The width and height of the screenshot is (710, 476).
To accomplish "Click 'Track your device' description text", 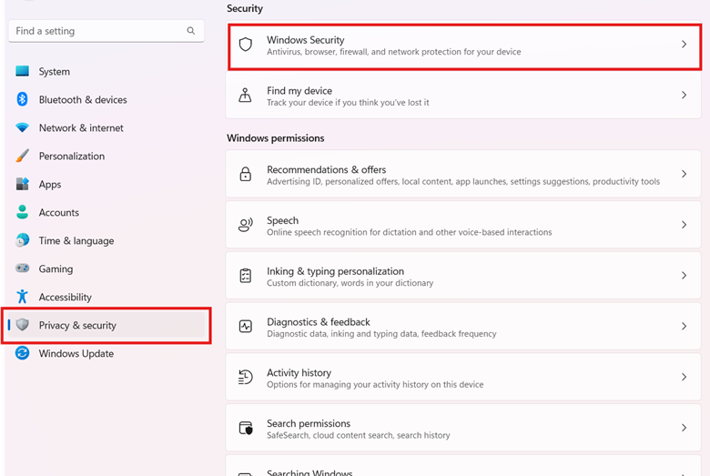I will 348,102.
